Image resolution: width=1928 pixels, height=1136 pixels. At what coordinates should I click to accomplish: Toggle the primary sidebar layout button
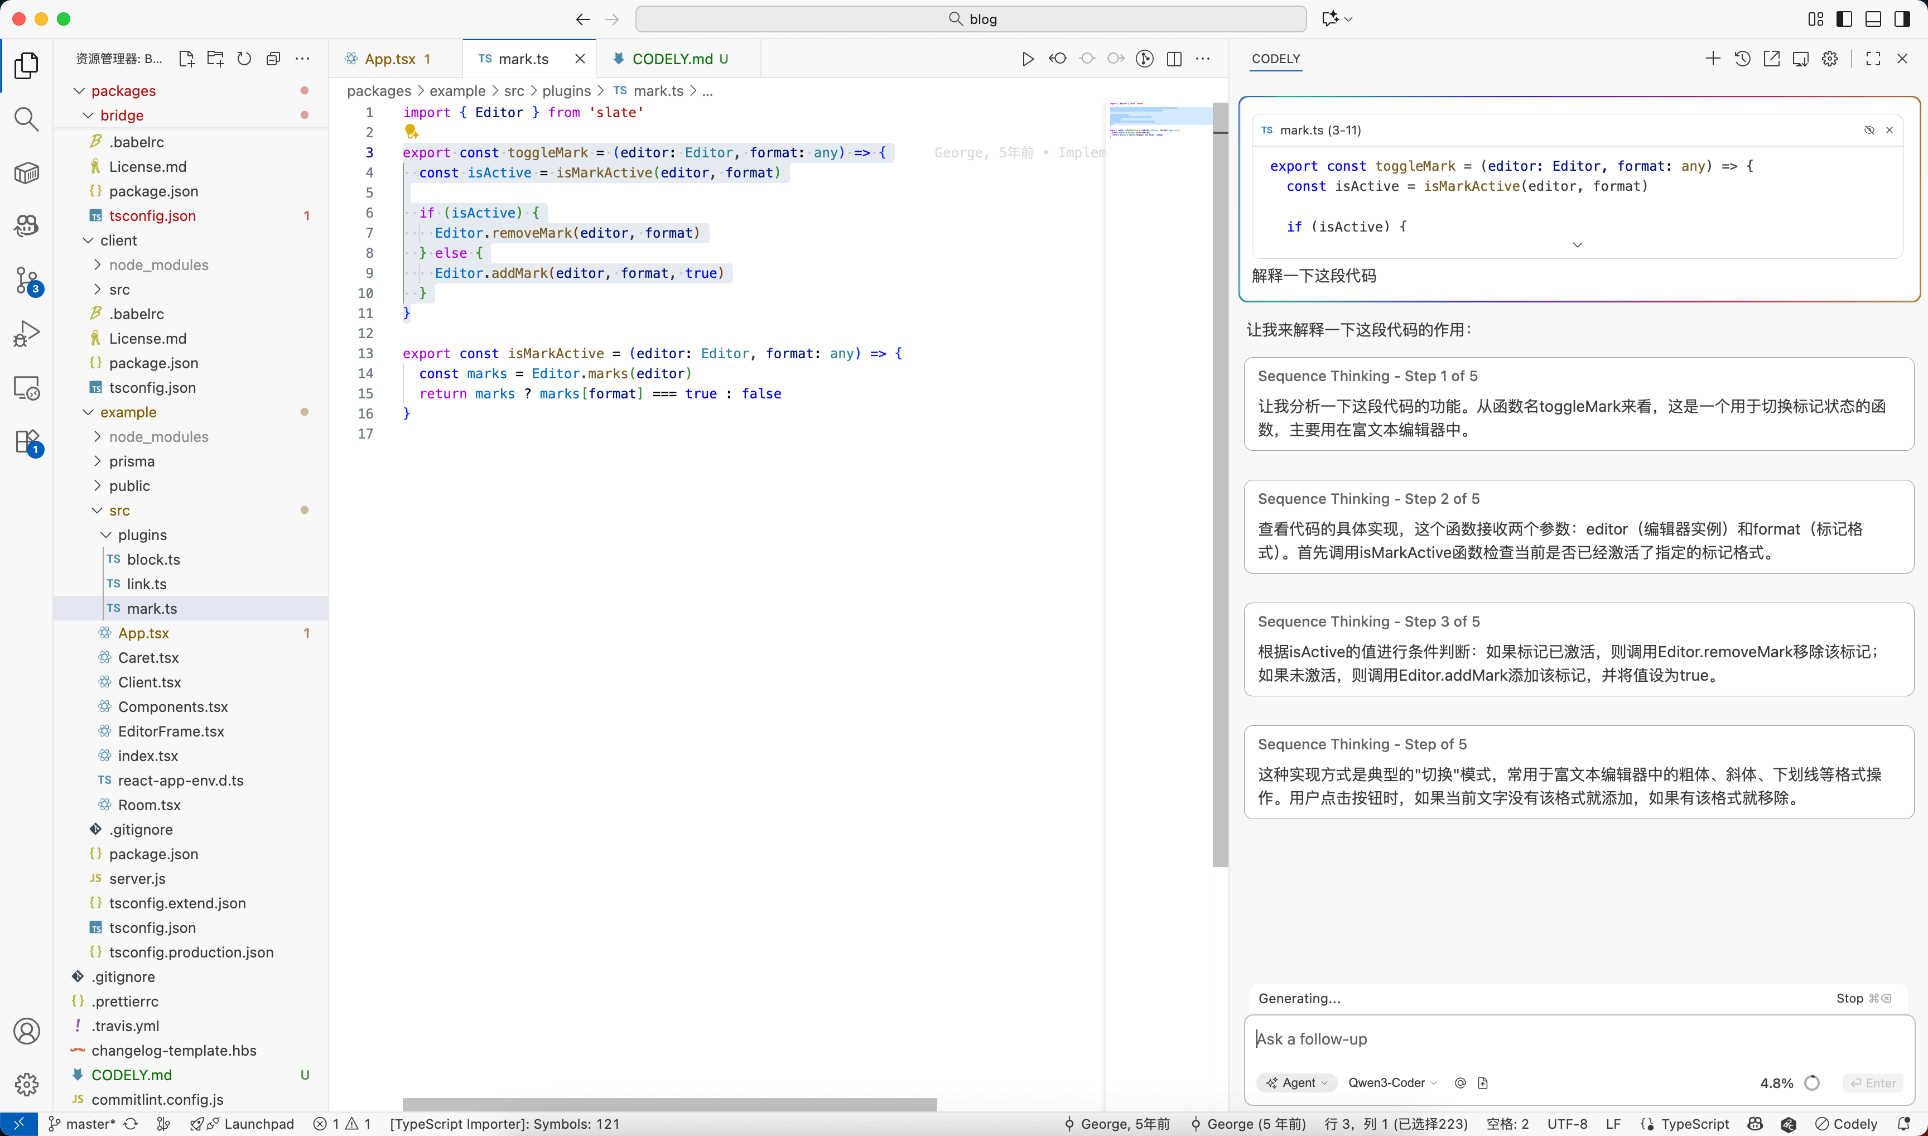pos(1844,19)
